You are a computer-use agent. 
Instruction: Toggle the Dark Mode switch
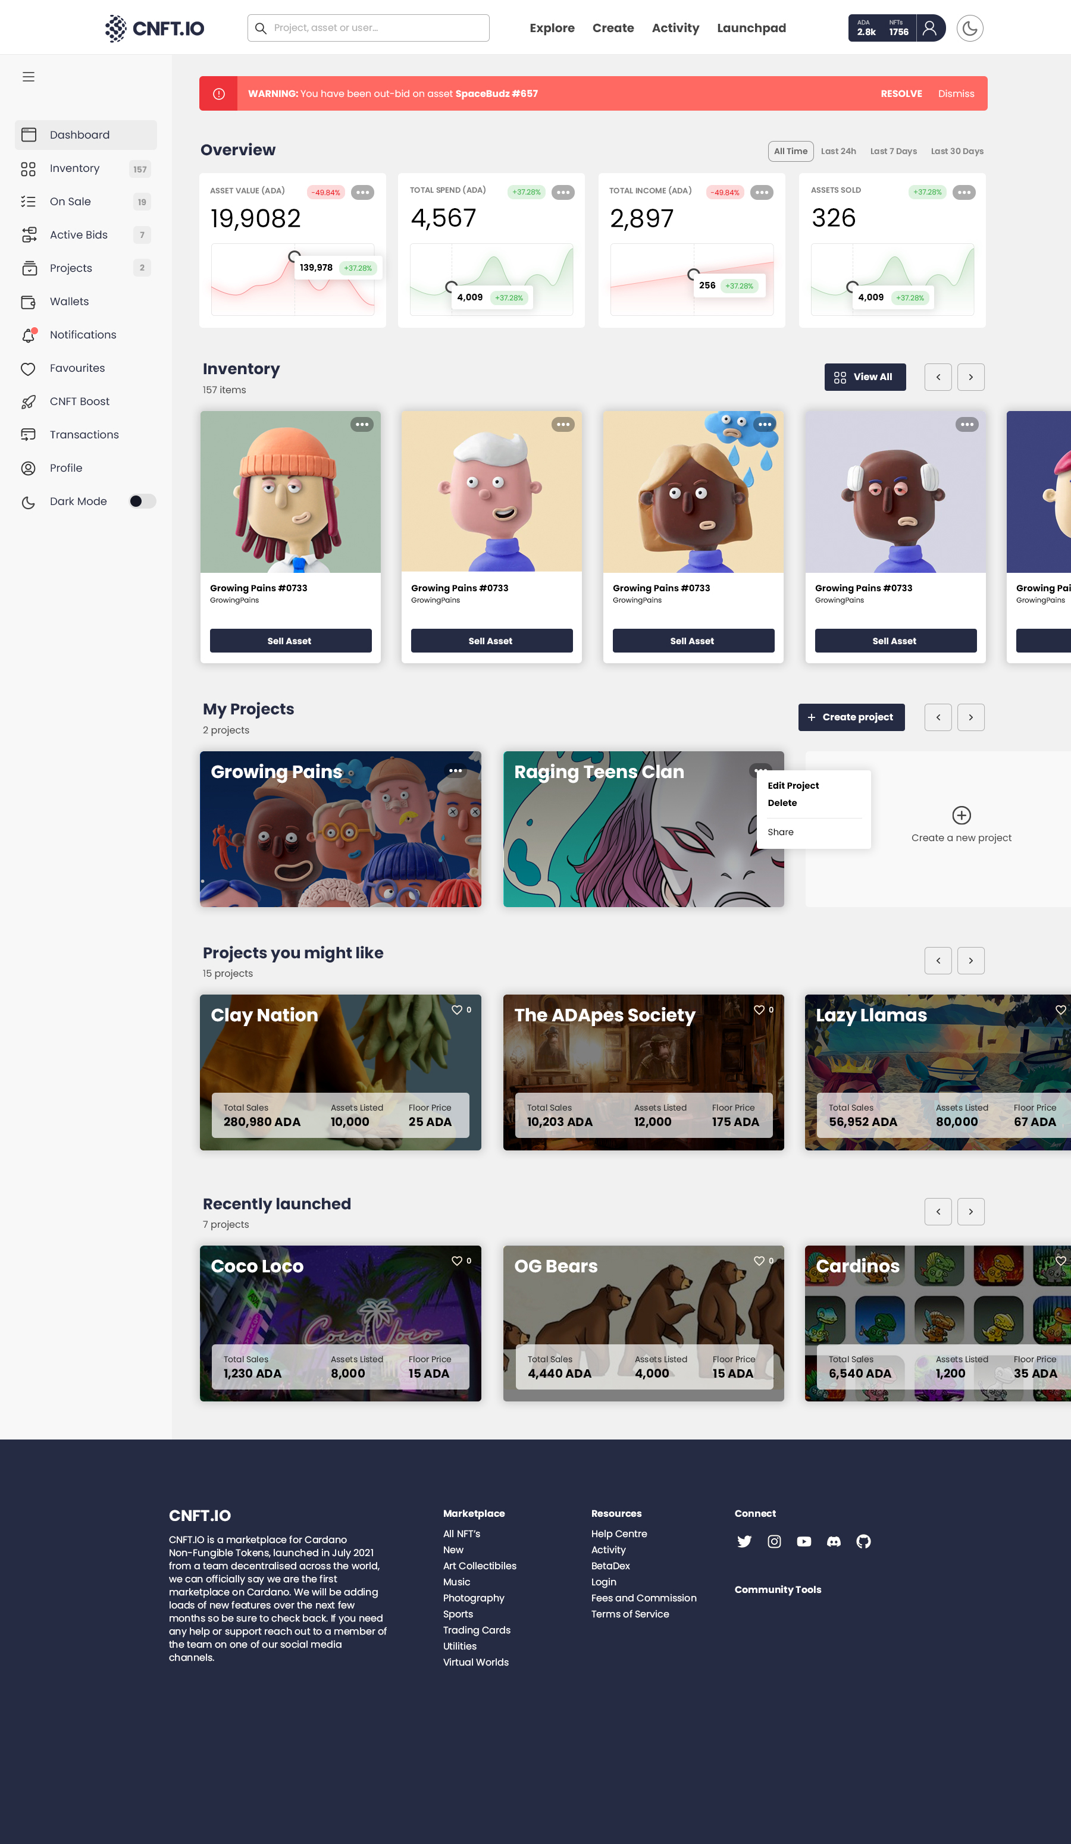click(x=142, y=501)
